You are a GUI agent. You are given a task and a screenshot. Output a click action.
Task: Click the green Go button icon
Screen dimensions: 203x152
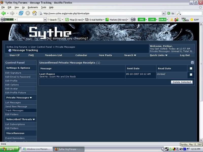click(168, 13)
